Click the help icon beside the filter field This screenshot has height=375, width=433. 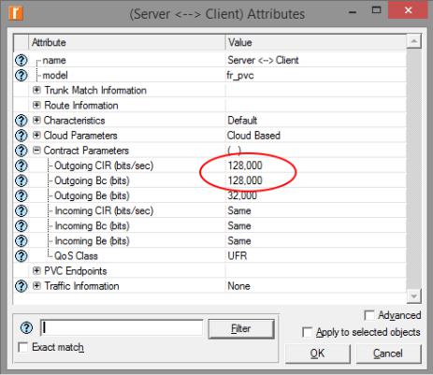pos(26,327)
